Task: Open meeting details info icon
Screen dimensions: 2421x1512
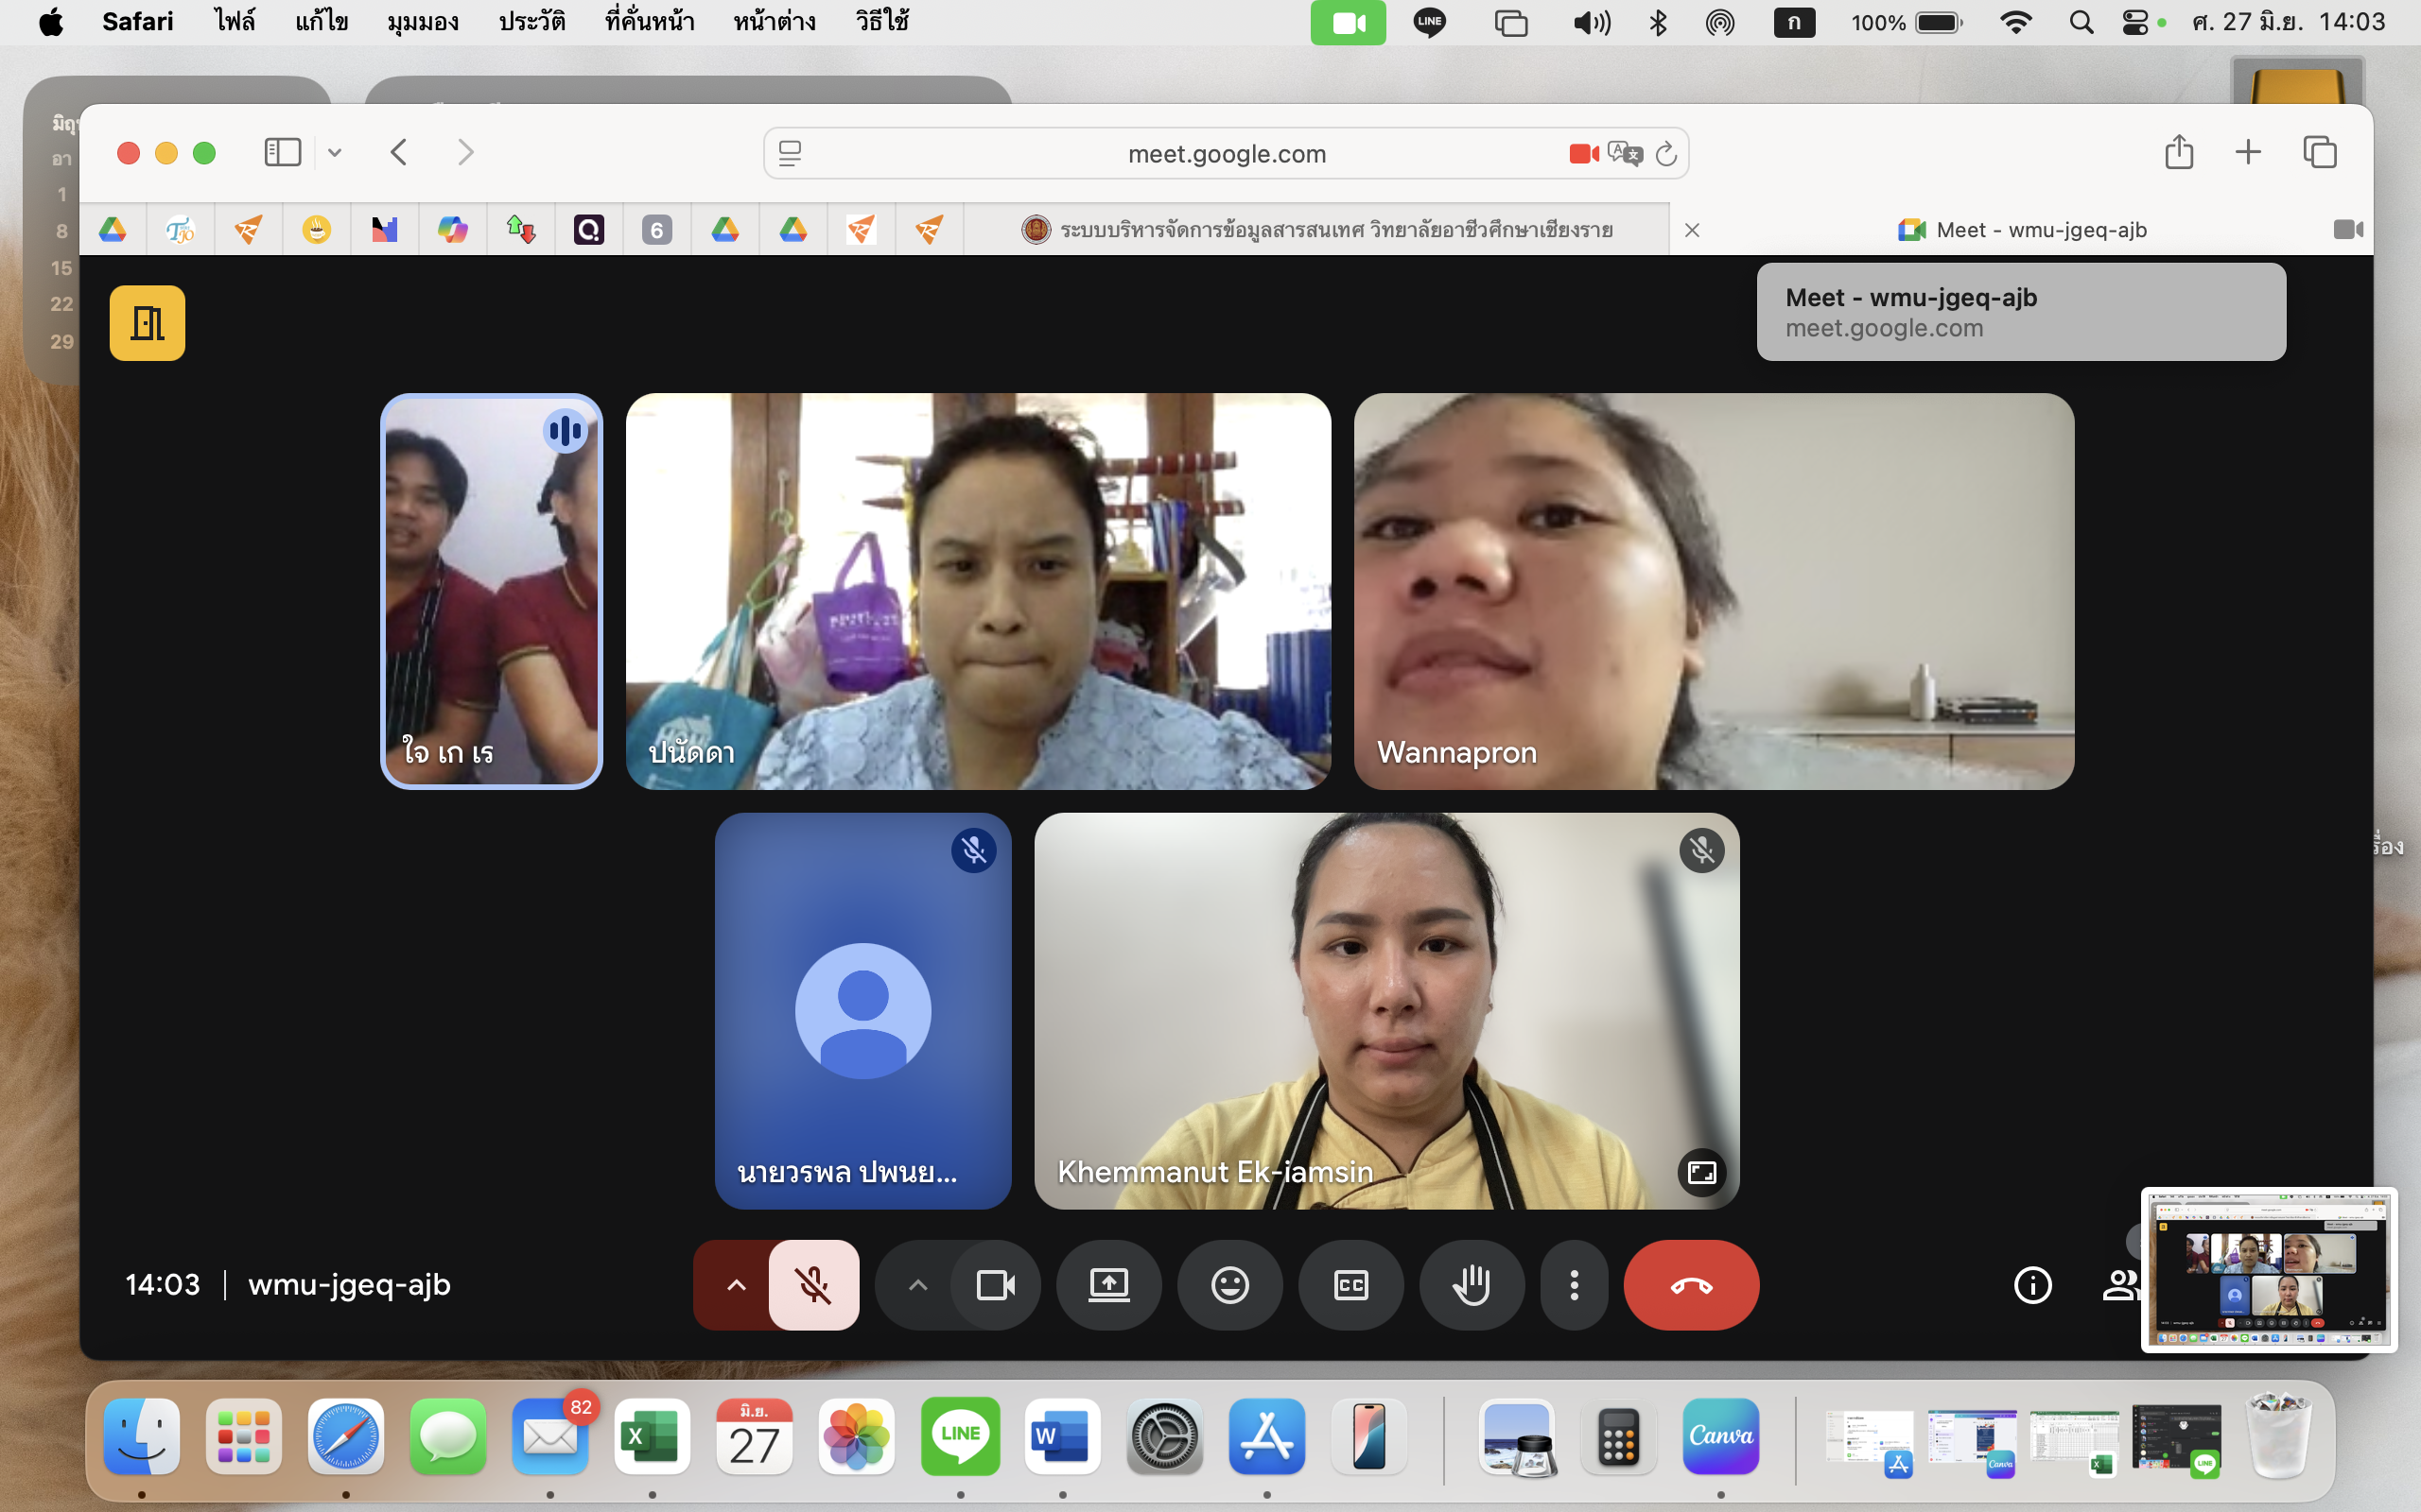Action: [x=2031, y=1285]
